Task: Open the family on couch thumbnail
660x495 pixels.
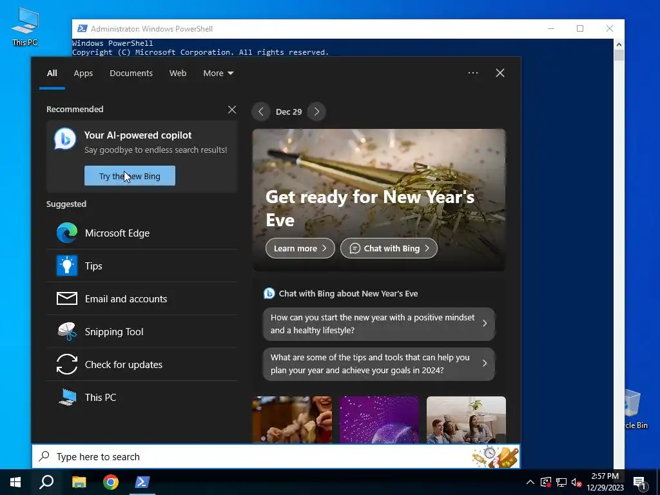Action: [466, 420]
